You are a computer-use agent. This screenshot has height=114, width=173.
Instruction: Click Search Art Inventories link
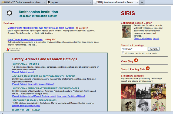23,96
